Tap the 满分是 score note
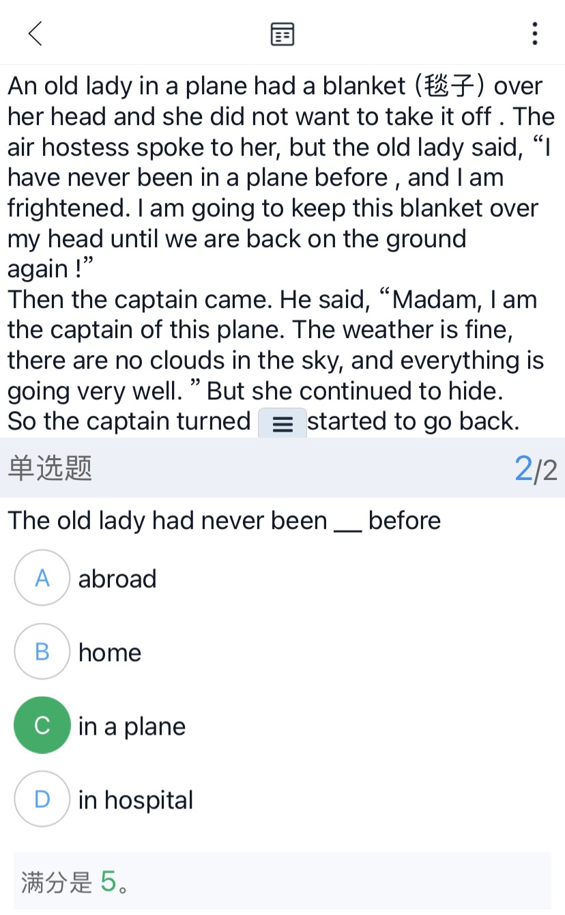565x915 pixels. pyautogui.click(x=57, y=882)
